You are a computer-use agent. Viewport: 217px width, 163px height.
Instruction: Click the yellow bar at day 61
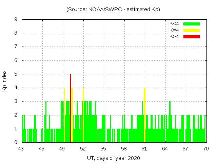145,115
